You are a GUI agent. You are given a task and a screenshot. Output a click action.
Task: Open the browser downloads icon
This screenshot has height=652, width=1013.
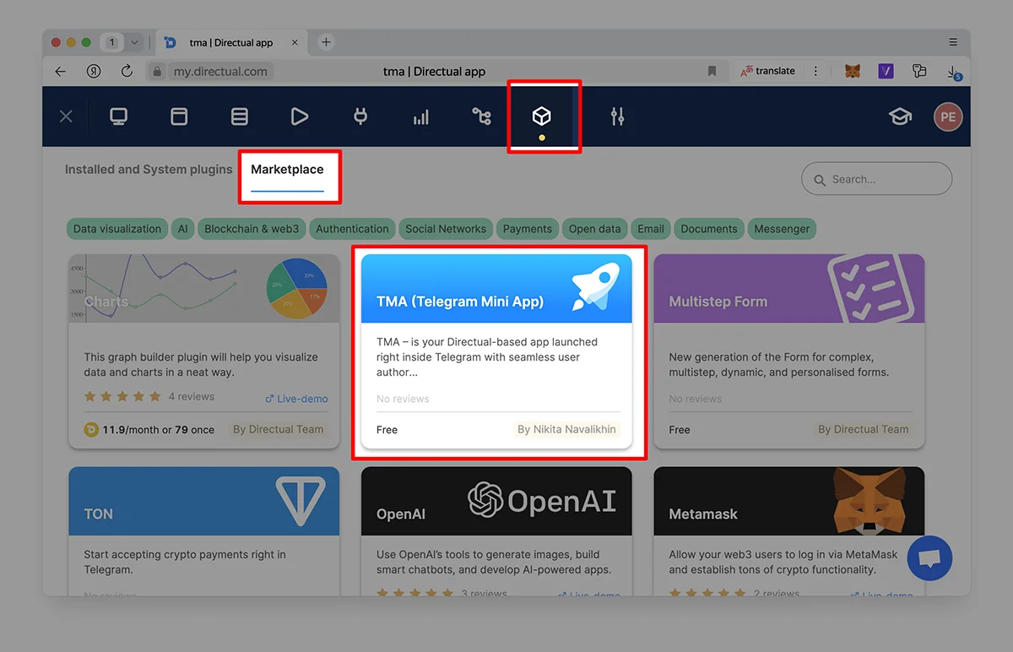coord(953,72)
